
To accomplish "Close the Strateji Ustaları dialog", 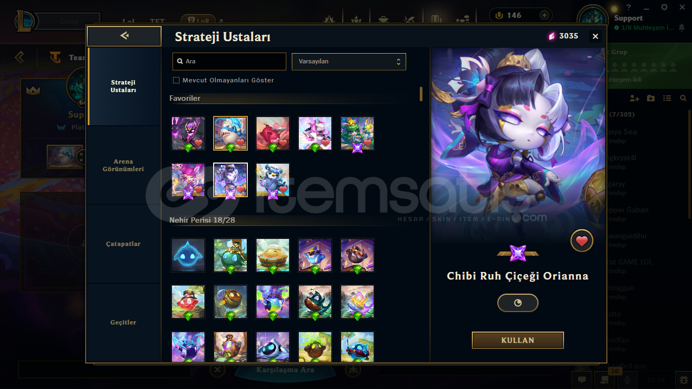I will point(595,36).
